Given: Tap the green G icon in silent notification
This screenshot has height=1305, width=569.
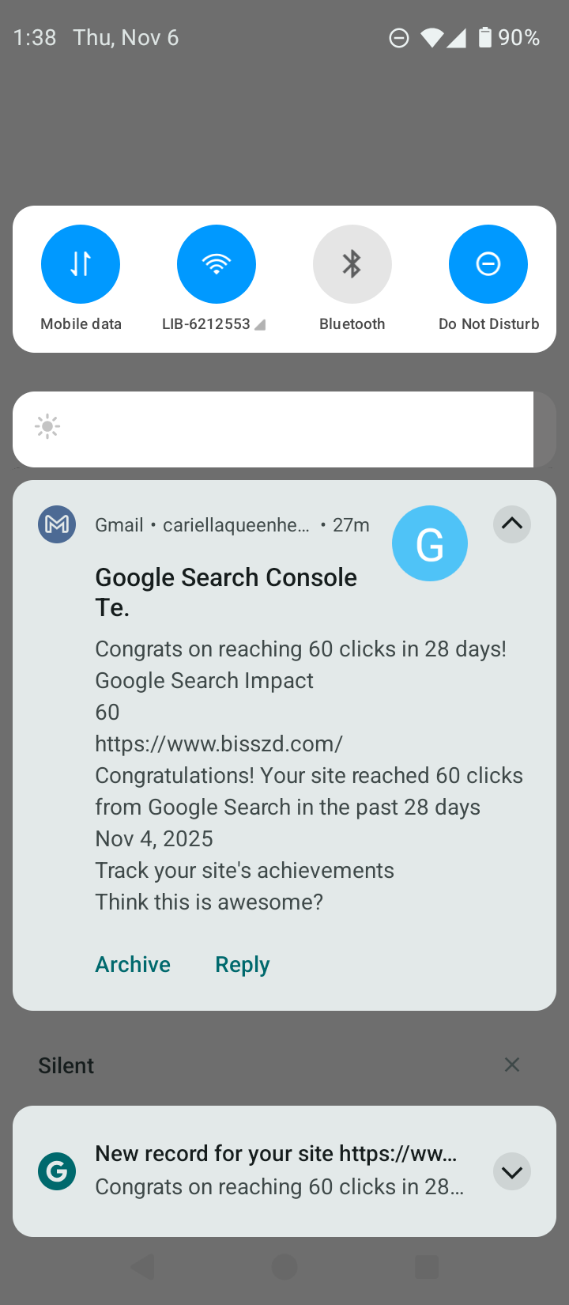Looking at the screenshot, I should pyautogui.click(x=57, y=1171).
